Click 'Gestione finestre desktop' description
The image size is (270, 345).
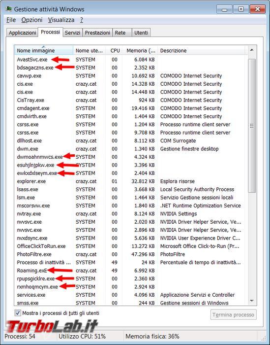[189, 149]
